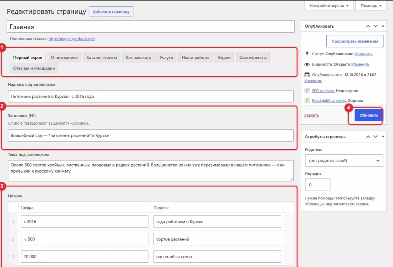Expand Настройки экрана options

pyautogui.click(x=329, y=5)
